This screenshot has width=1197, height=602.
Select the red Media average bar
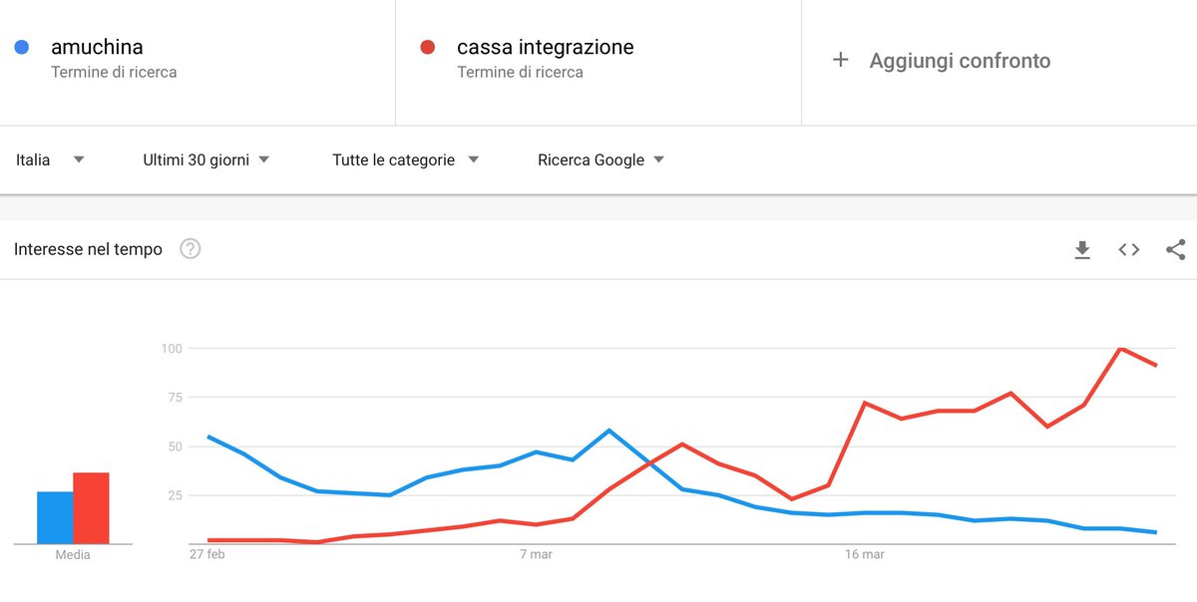91,508
